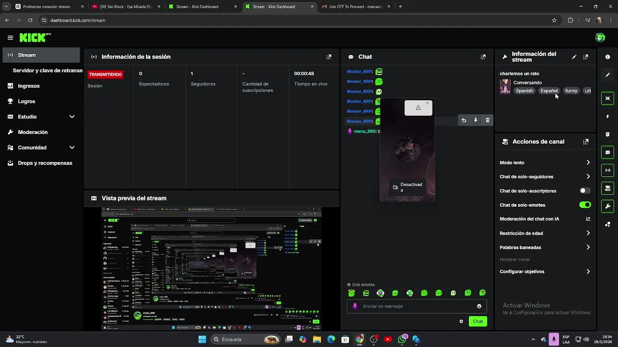Click the stream preview video thumbnail

[x=211, y=269]
